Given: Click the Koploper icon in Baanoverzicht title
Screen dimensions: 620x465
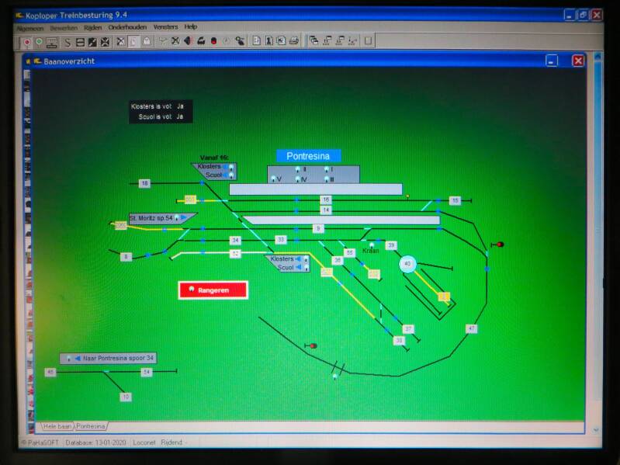Looking at the screenshot, I should pos(37,61).
